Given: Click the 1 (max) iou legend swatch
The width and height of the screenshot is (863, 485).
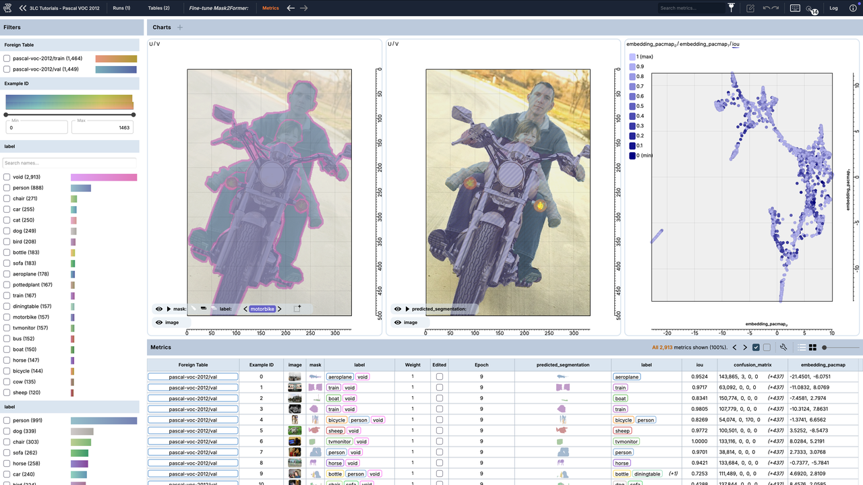Looking at the screenshot, I should [632, 57].
